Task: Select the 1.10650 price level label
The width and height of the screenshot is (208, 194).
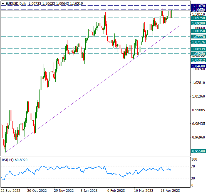Action: [x=199, y=10]
